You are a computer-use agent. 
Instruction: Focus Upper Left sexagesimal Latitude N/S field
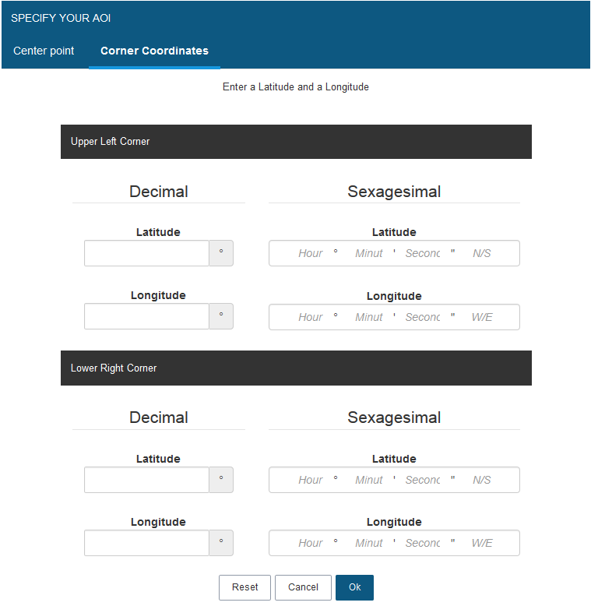[481, 253]
